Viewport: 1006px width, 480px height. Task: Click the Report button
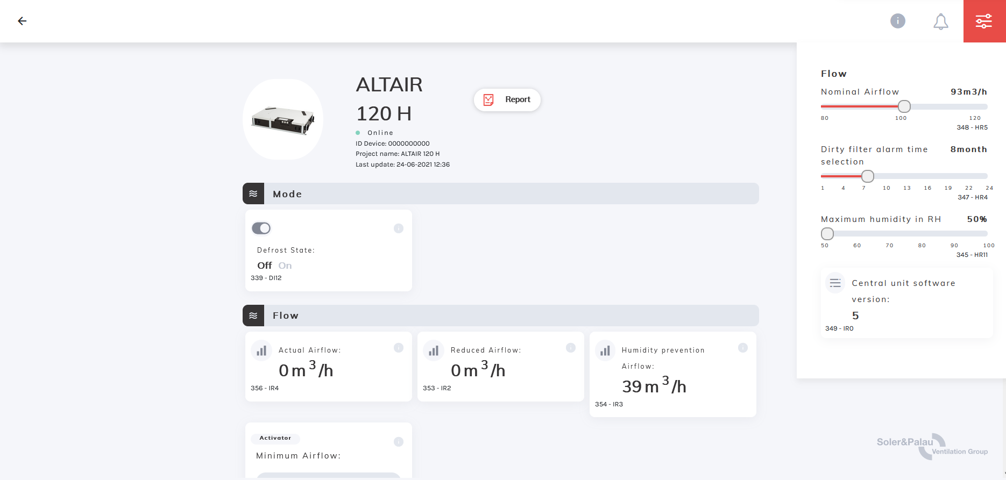point(507,100)
